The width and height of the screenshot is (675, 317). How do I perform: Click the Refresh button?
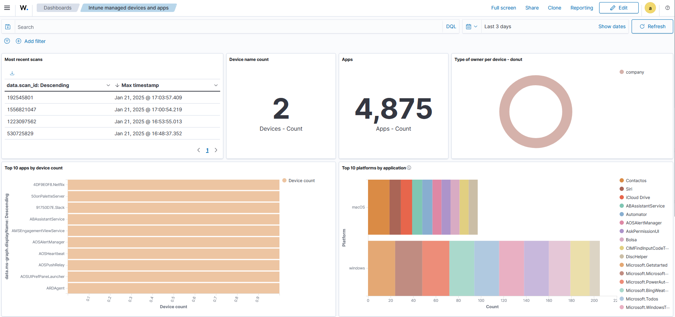pyautogui.click(x=652, y=27)
